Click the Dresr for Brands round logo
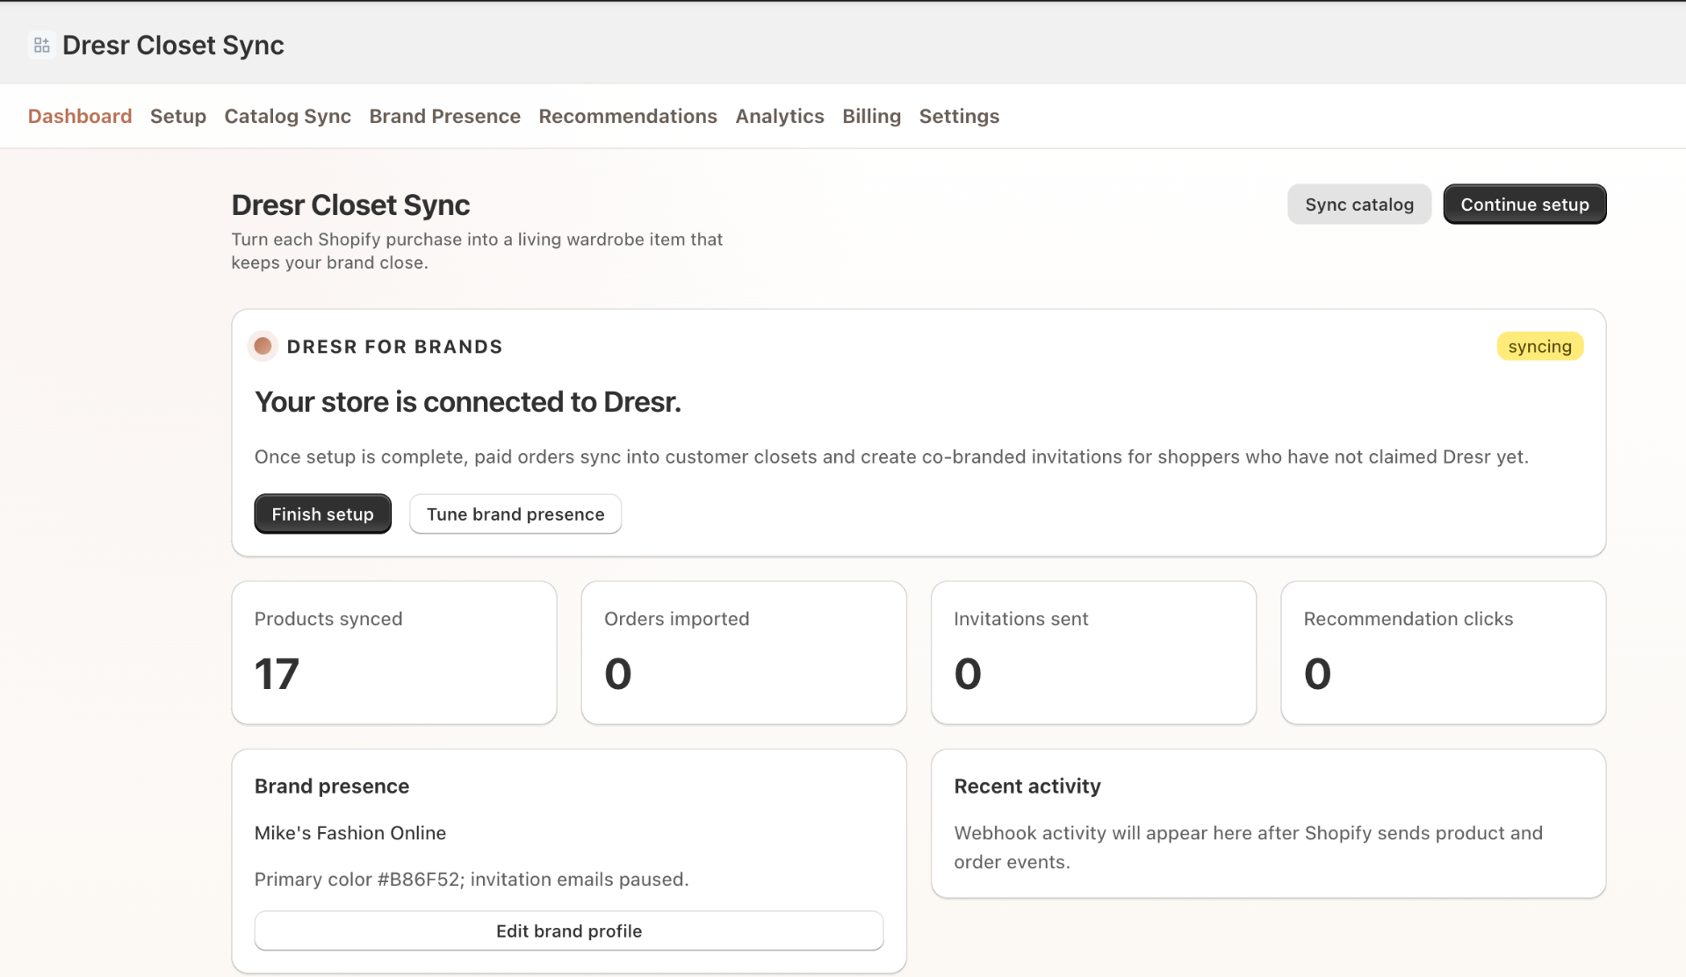 coord(263,346)
